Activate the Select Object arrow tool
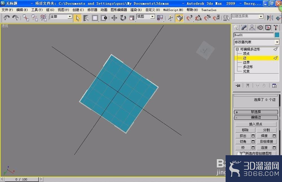The height and width of the screenshot is (182, 282). [x=78, y=18]
